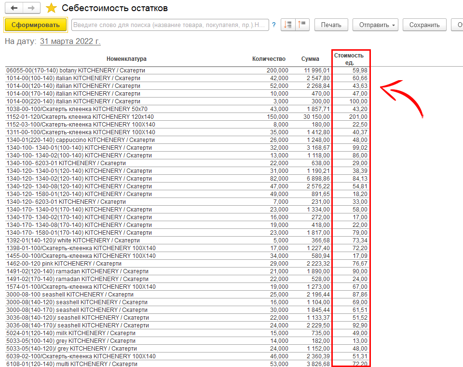Click the back navigation arrow
463x367 pixels.
click(14, 8)
